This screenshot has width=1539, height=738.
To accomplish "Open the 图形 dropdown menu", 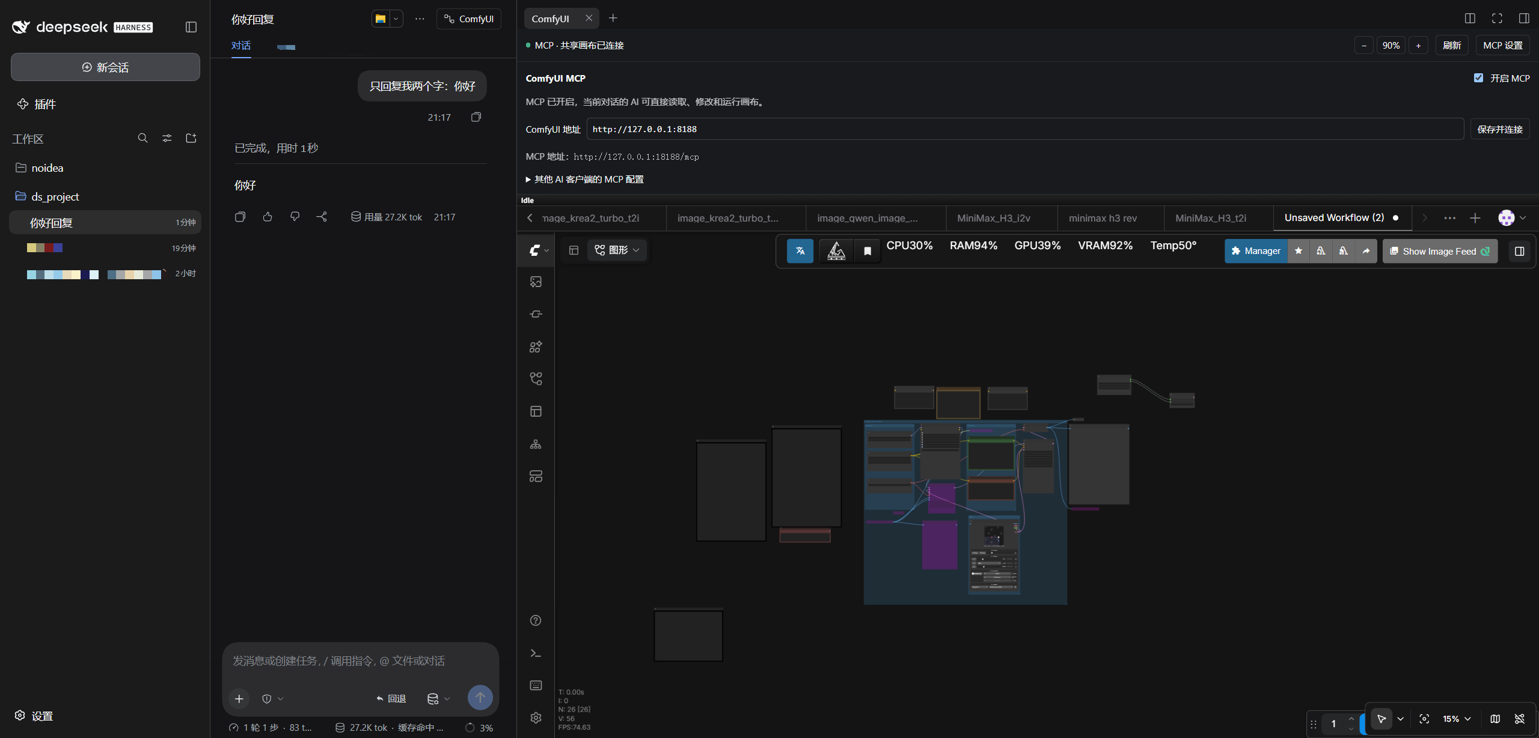I will [617, 250].
